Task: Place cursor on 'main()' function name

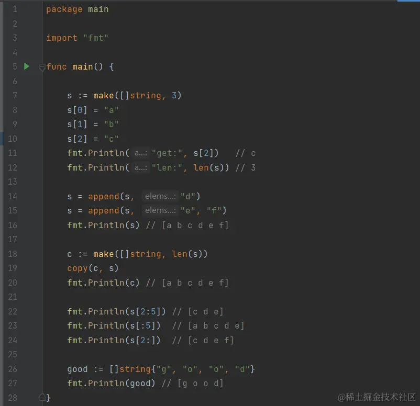Action: [x=87, y=66]
